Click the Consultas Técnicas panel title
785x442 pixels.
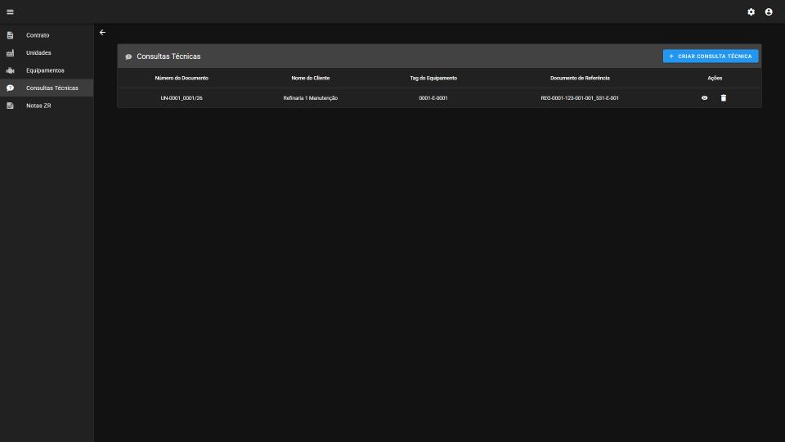pos(168,56)
